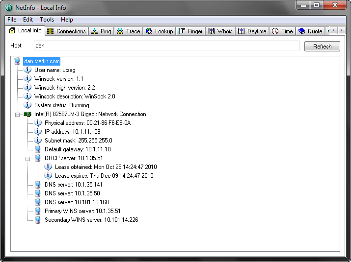Click the network adapter card icon
Image resolution: width=351 pixels, height=262 pixels.
pos(27,114)
